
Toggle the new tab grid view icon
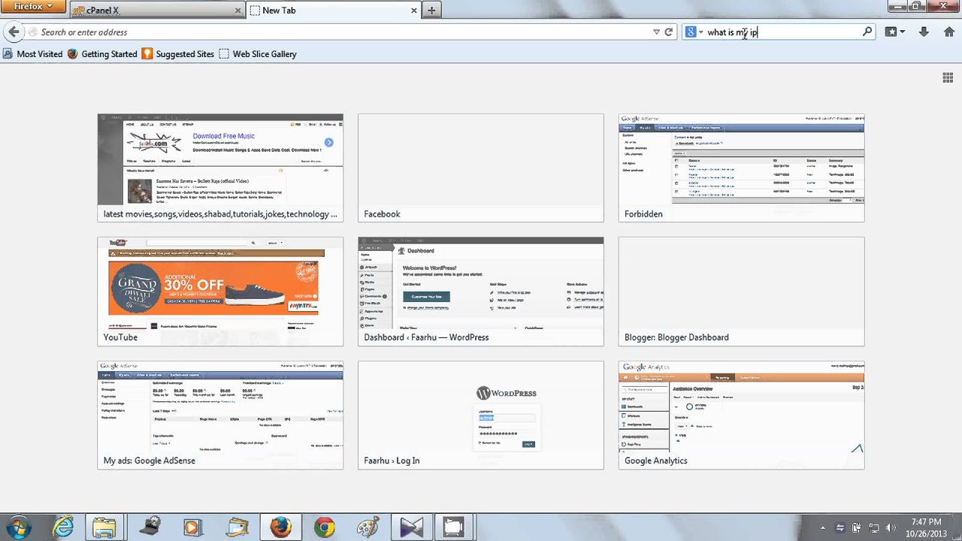(948, 78)
